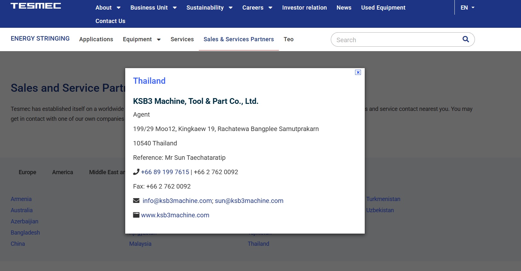Email info@ksb3machine.com
Image resolution: width=521 pixels, height=271 pixels.
(x=177, y=201)
